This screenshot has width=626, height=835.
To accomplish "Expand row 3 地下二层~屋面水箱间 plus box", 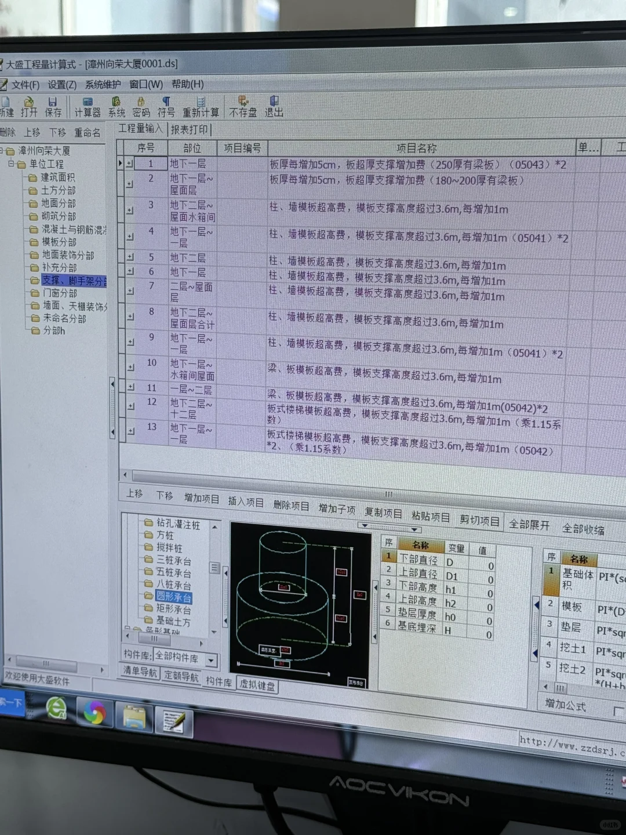I will tap(130, 211).
